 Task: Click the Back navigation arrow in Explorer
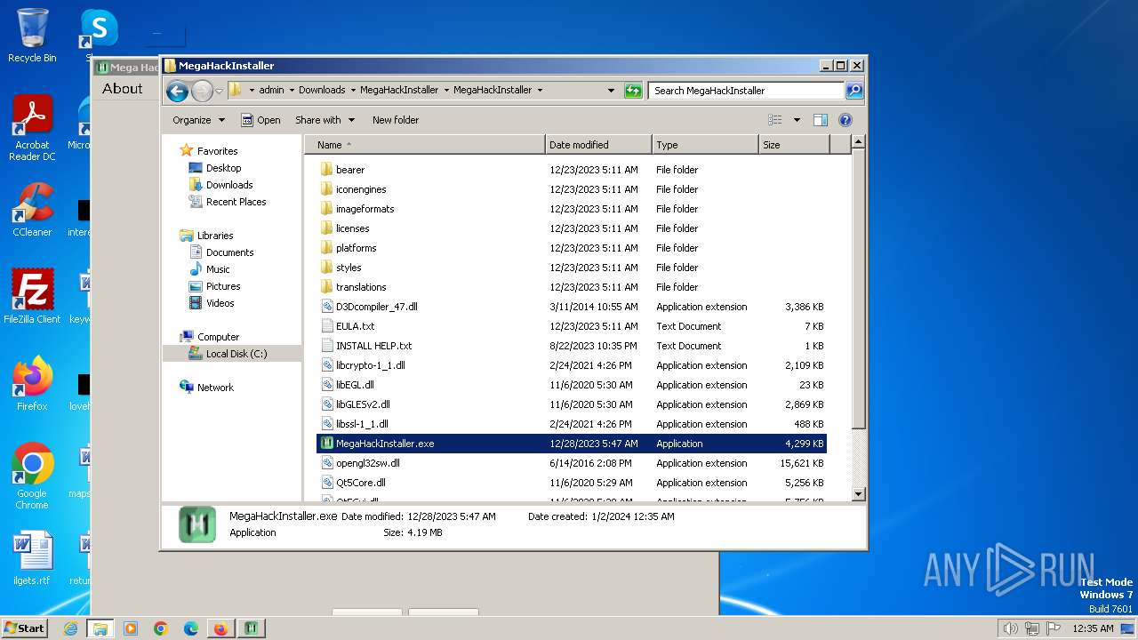point(177,91)
